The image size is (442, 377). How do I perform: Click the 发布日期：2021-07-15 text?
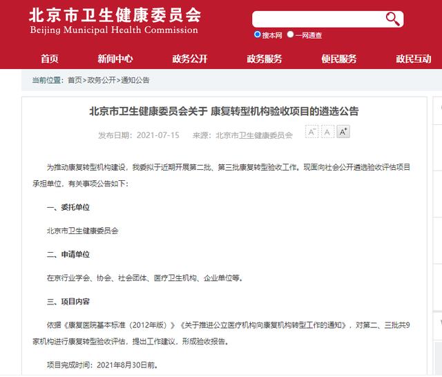point(138,135)
